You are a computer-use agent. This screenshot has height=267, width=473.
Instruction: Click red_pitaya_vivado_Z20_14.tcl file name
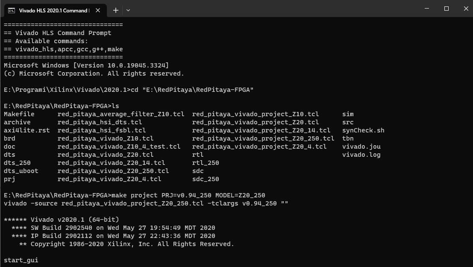112,163
